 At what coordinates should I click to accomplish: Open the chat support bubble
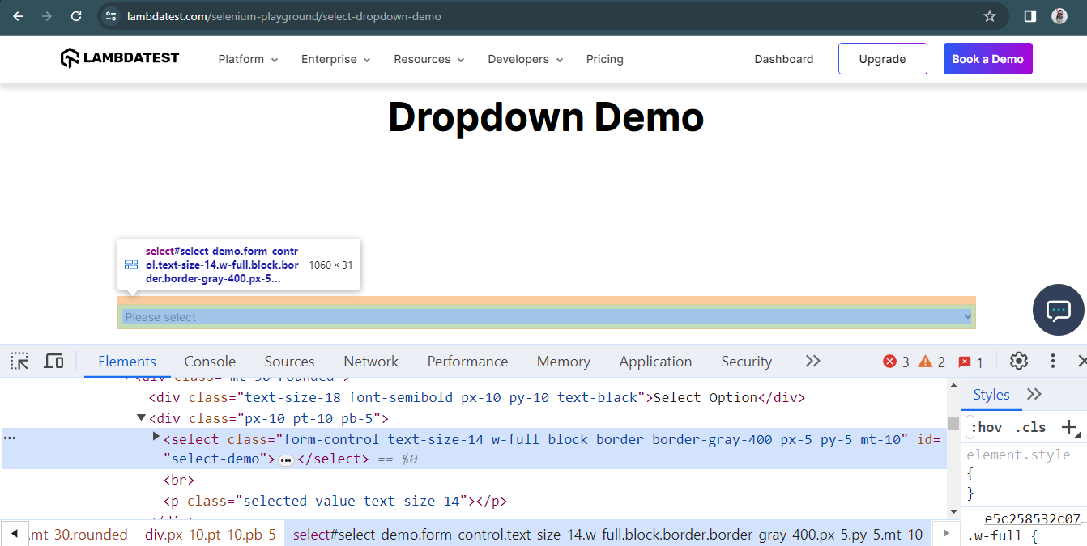1058,310
